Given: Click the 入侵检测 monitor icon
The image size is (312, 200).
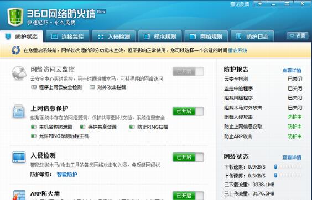Looking at the screenshot, I should click(19, 157).
